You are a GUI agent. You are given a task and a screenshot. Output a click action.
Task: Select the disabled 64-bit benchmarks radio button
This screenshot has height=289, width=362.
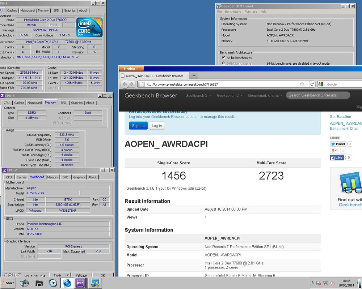pos(223,63)
